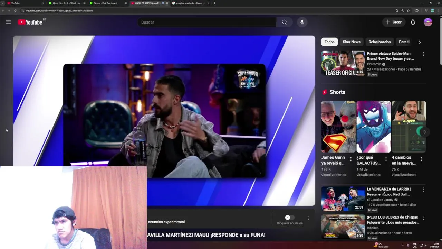Viewport: 442px width, 249px height.
Task: Click the video player area
Action: [164, 120]
